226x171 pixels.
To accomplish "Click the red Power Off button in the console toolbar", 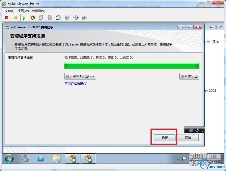I will [x=7, y=18].
